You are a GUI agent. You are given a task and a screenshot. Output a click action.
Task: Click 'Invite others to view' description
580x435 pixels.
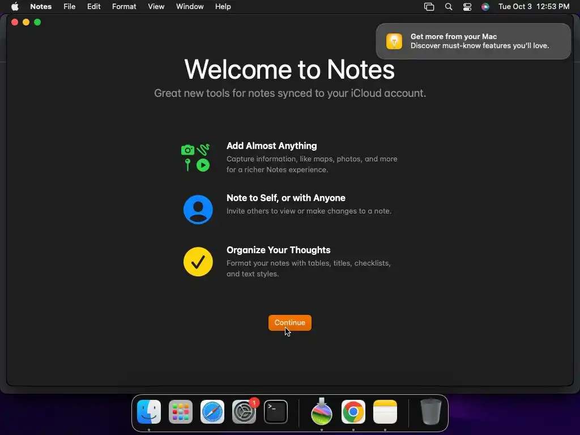click(x=309, y=211)
